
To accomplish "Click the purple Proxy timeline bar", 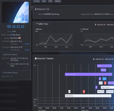I will pos(105,66).
